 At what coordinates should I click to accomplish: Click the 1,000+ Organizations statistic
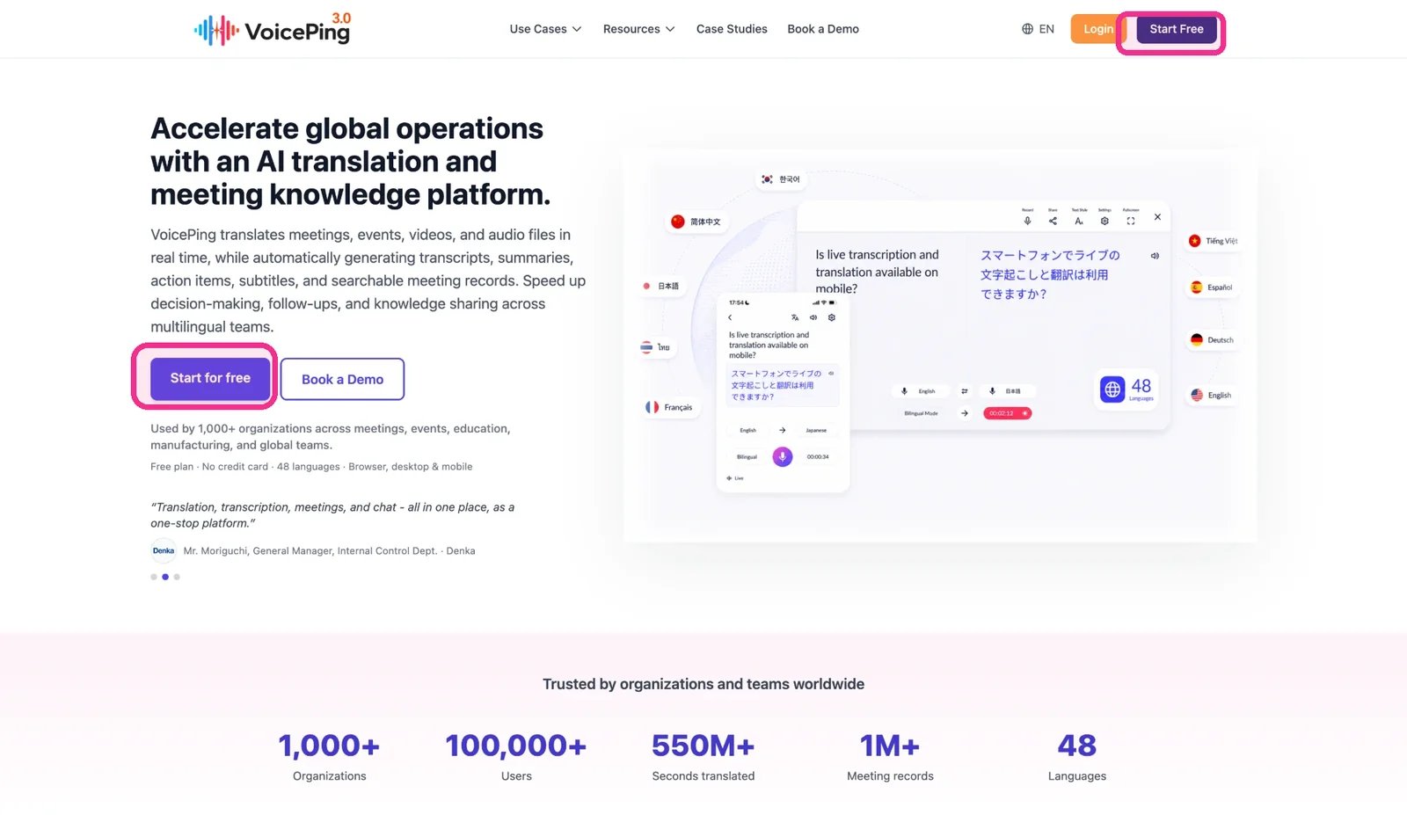[x=329, y=756]
